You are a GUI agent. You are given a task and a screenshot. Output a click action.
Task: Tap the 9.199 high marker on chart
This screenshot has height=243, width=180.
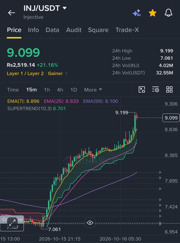(122, 112)
